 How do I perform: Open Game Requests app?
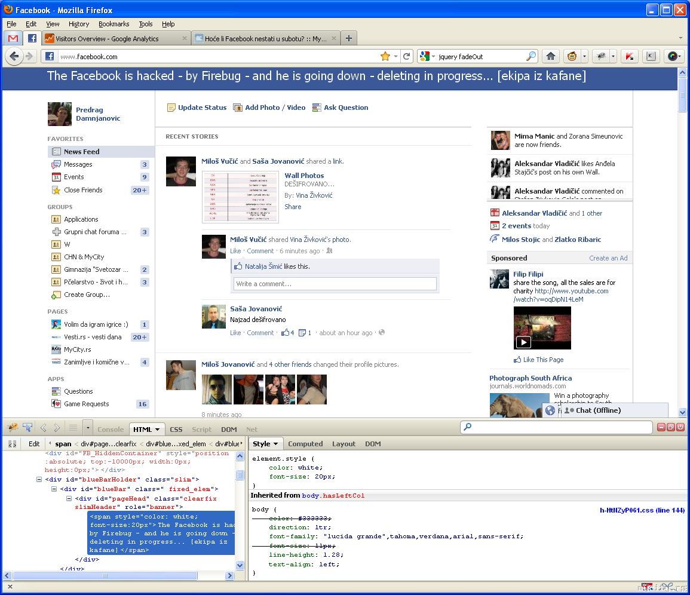[86, 404]
